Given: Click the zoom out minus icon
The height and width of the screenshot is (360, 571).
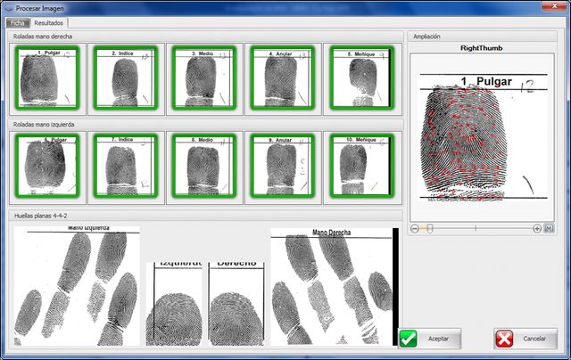Looking at the screenshot, I should pyautogui.click(x=414, y=228).
